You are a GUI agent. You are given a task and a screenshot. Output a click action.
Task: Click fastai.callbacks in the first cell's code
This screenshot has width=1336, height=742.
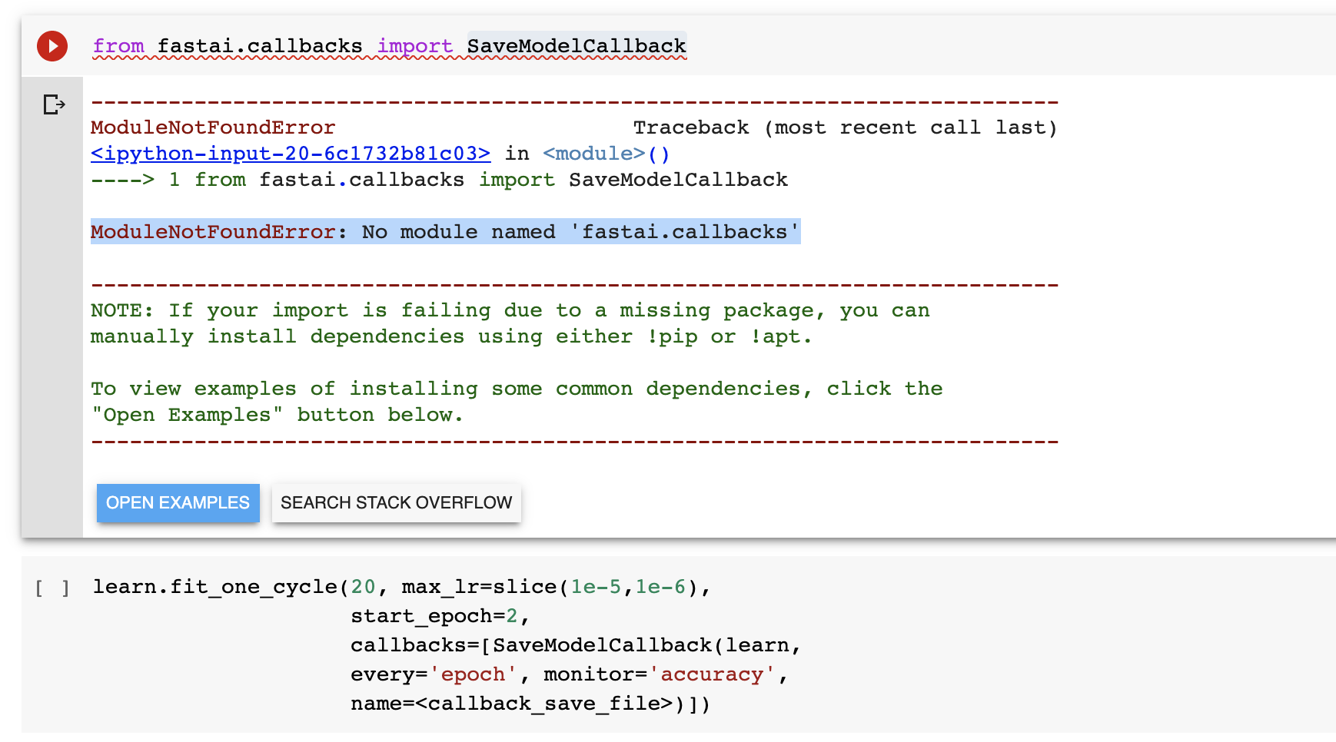(259, 46)
